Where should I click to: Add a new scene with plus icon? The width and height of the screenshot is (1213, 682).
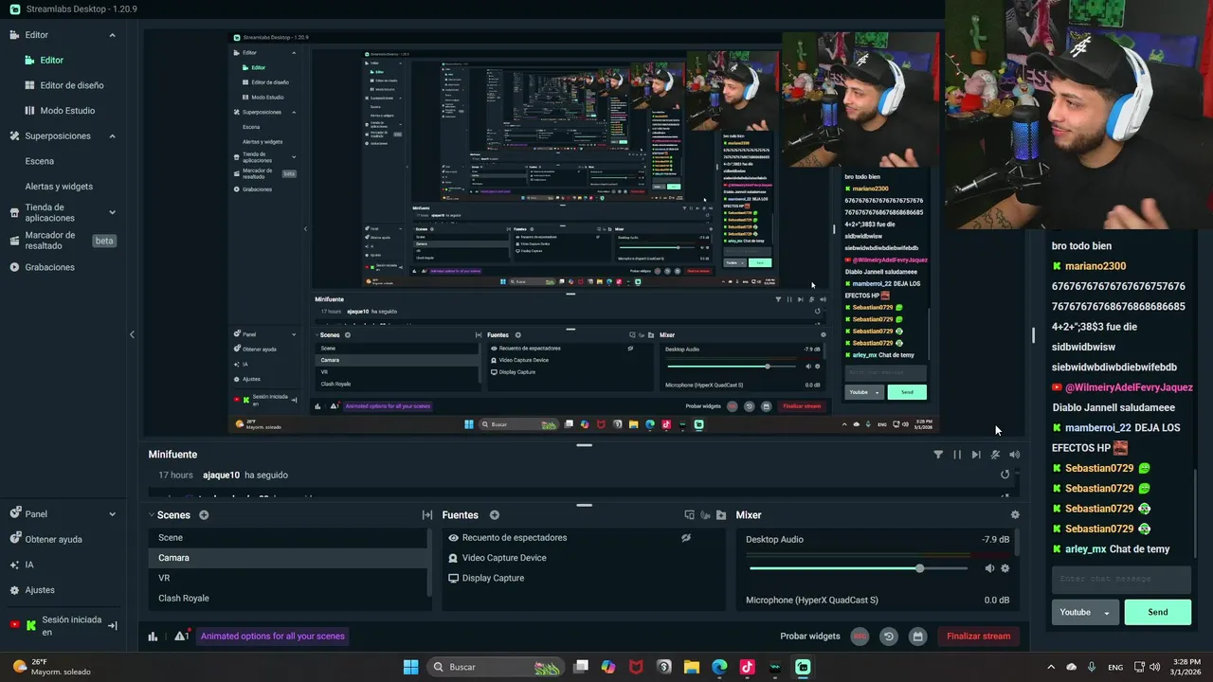point(204,515)
